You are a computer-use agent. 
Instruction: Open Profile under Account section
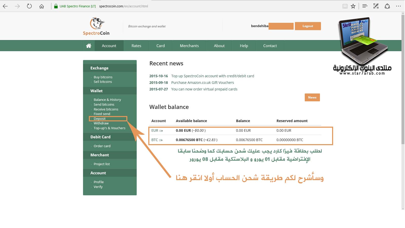point(99,182)
